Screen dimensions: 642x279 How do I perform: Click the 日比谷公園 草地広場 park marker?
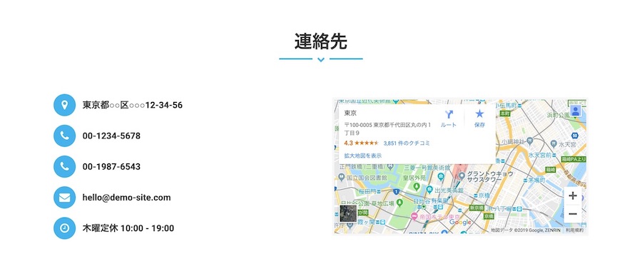pyautogui.click(x=399, y=203)
